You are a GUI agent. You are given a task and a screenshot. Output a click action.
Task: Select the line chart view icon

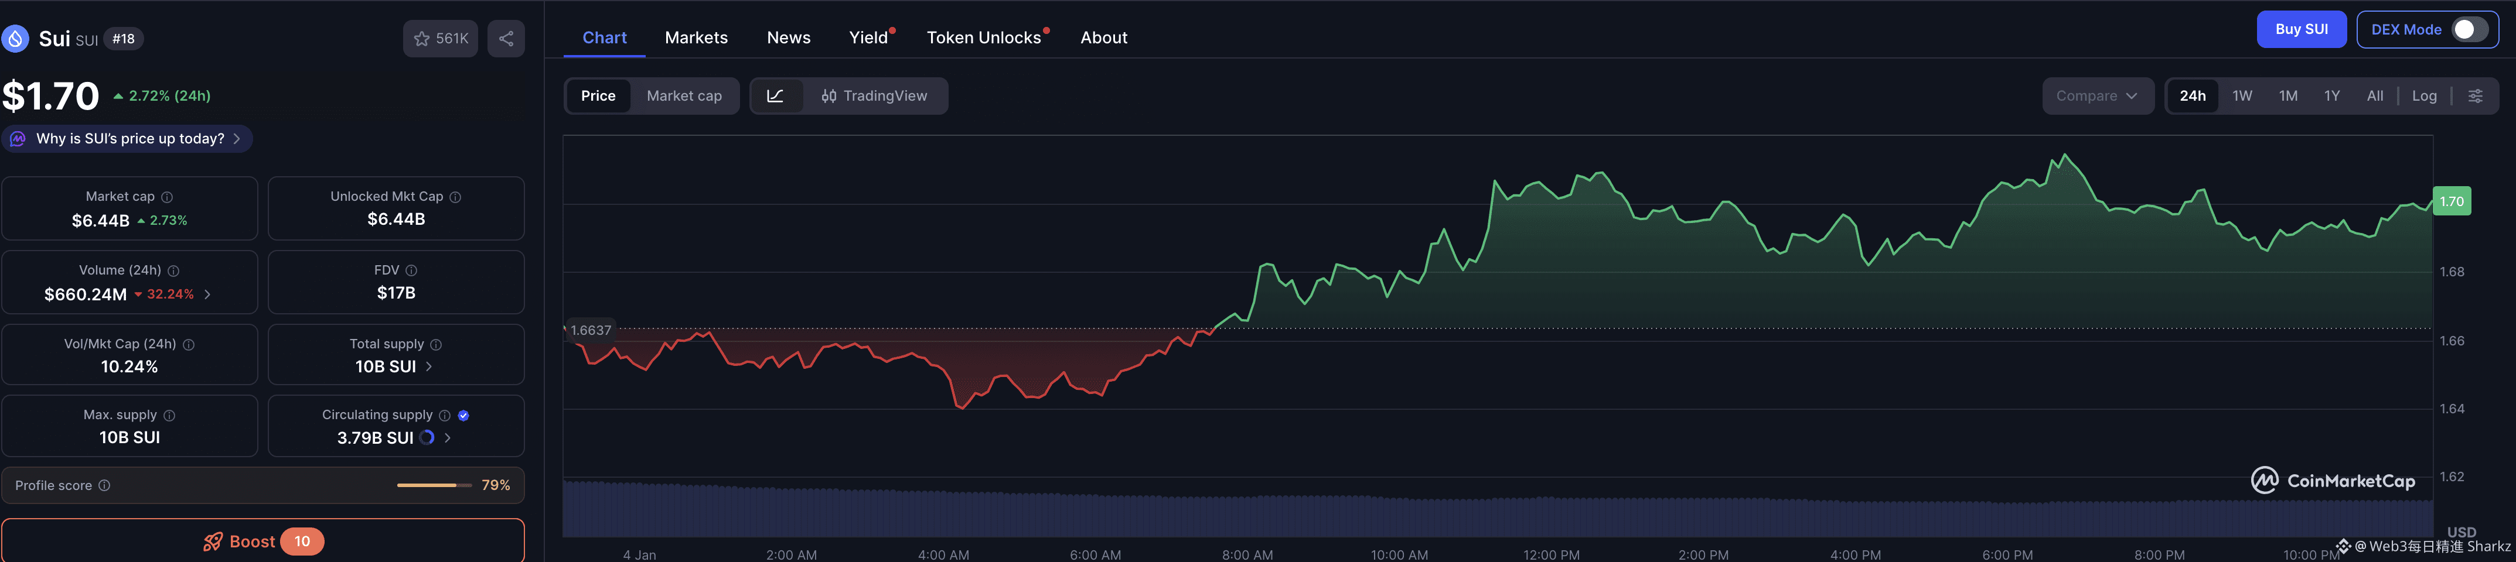click(776, 95)
